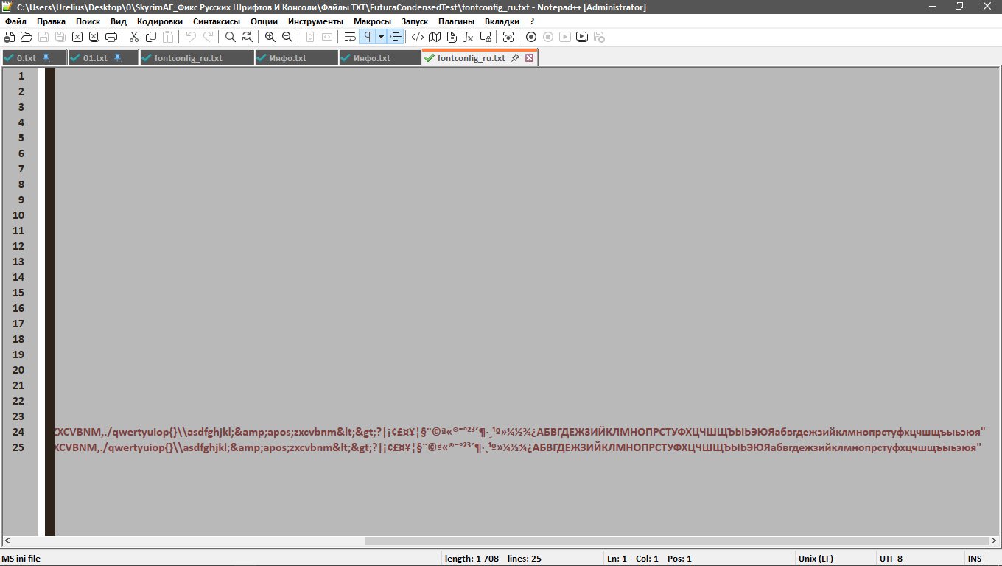
Task: Toggle word wrap in the toolbar
Action: (350, 37)
